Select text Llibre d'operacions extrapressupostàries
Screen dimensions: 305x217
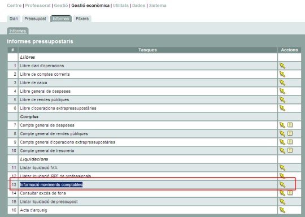click(58, 108)
